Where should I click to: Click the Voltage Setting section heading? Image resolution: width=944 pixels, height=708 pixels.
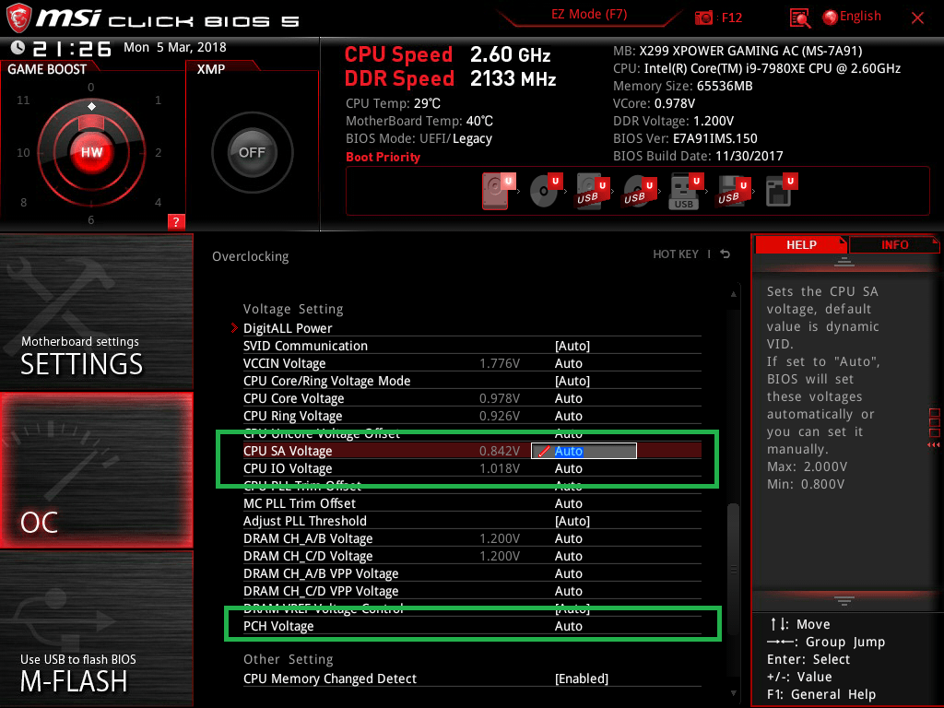click(x=293, y=309)
